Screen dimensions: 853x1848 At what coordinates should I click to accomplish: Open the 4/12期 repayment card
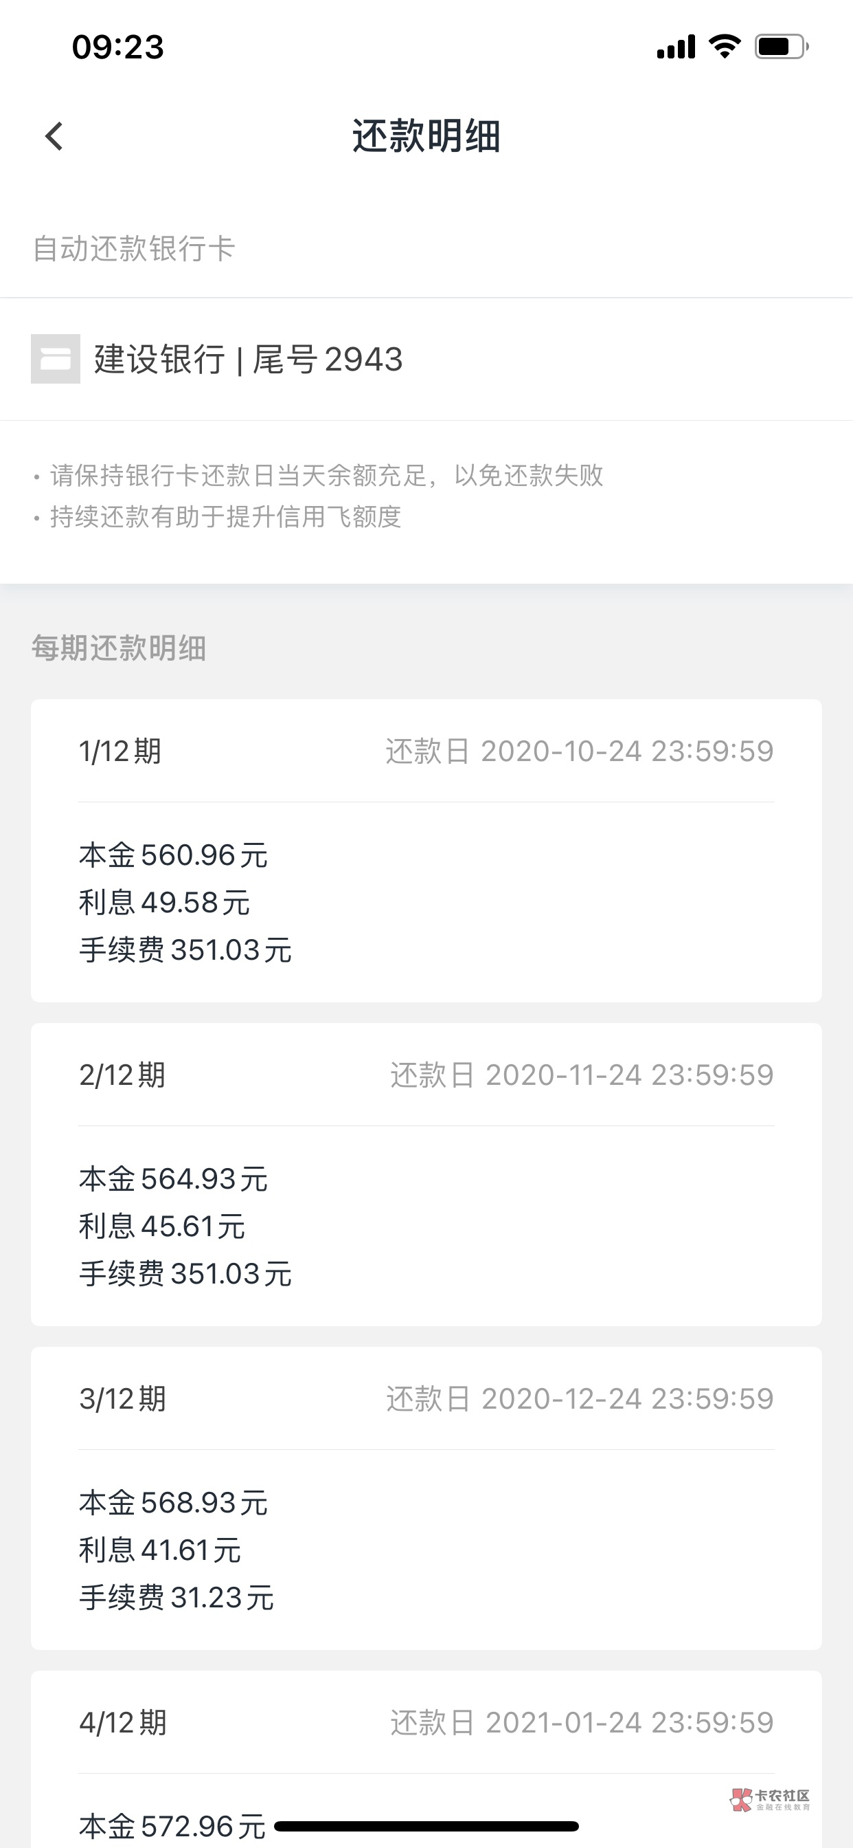pyautogui.click(x=426, y=1758)
